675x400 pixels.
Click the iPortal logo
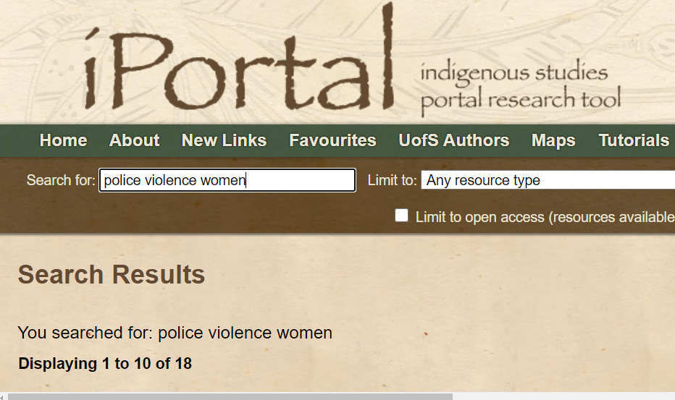pos(238,57)
